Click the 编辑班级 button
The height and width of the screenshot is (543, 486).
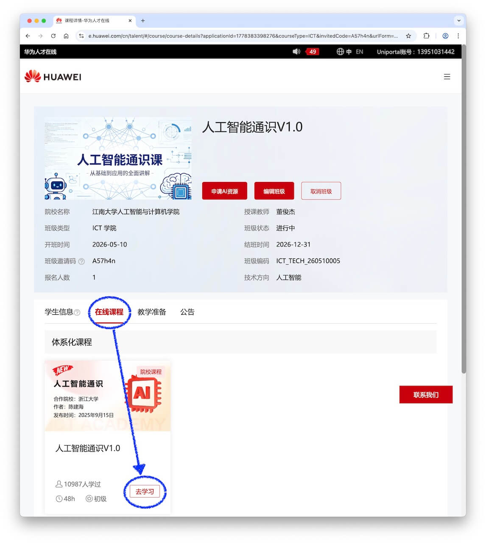274,191
